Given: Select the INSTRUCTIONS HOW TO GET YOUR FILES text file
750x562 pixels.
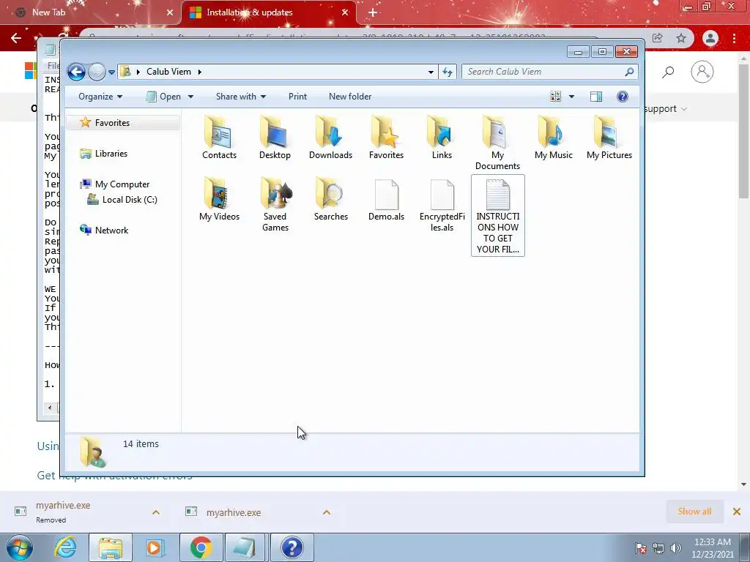Looking at the screenshot, I should (x=497, y=215).
